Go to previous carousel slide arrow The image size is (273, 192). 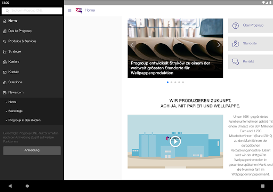click(132, 45)
